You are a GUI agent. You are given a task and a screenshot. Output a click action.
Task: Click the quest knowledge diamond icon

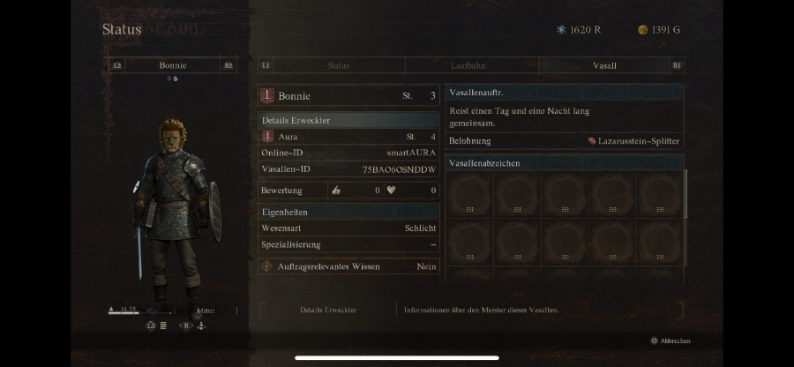pos(266,266)
